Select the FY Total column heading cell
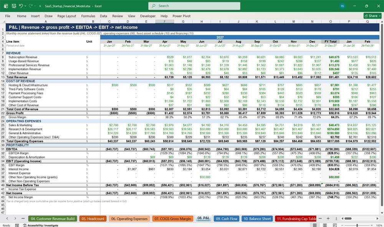 pyautogui.click(x=331, y=41)
